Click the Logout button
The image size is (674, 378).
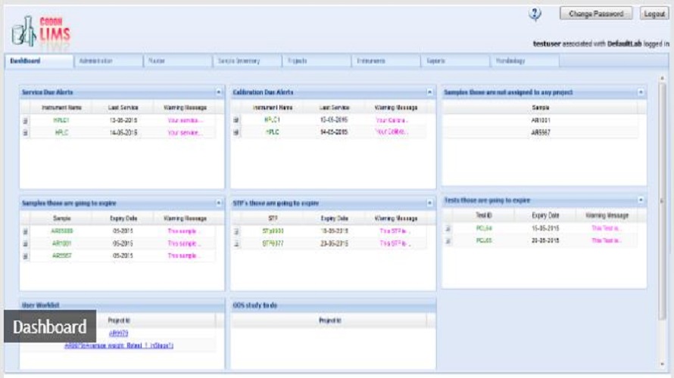654,14
